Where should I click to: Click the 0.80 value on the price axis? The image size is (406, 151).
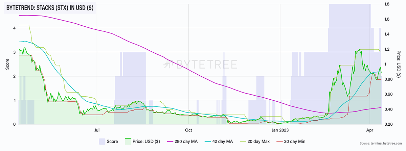388,79
